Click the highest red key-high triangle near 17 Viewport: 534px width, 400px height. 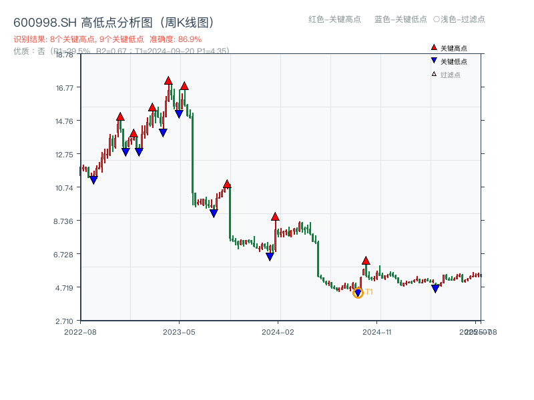168,81
